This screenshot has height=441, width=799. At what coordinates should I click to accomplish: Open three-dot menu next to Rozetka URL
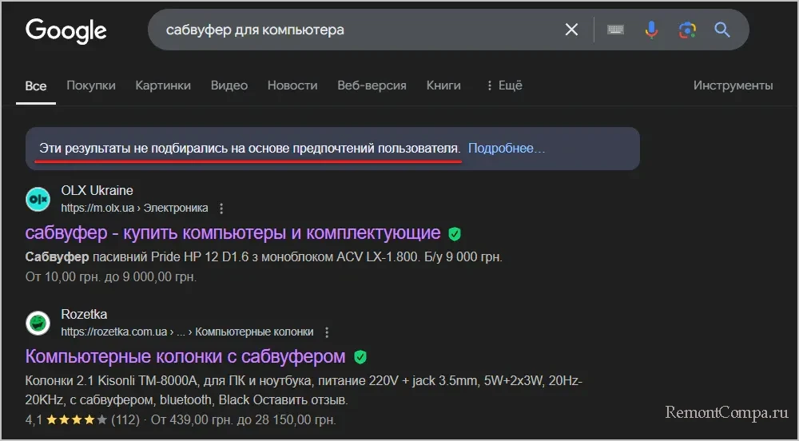point(327,332)
